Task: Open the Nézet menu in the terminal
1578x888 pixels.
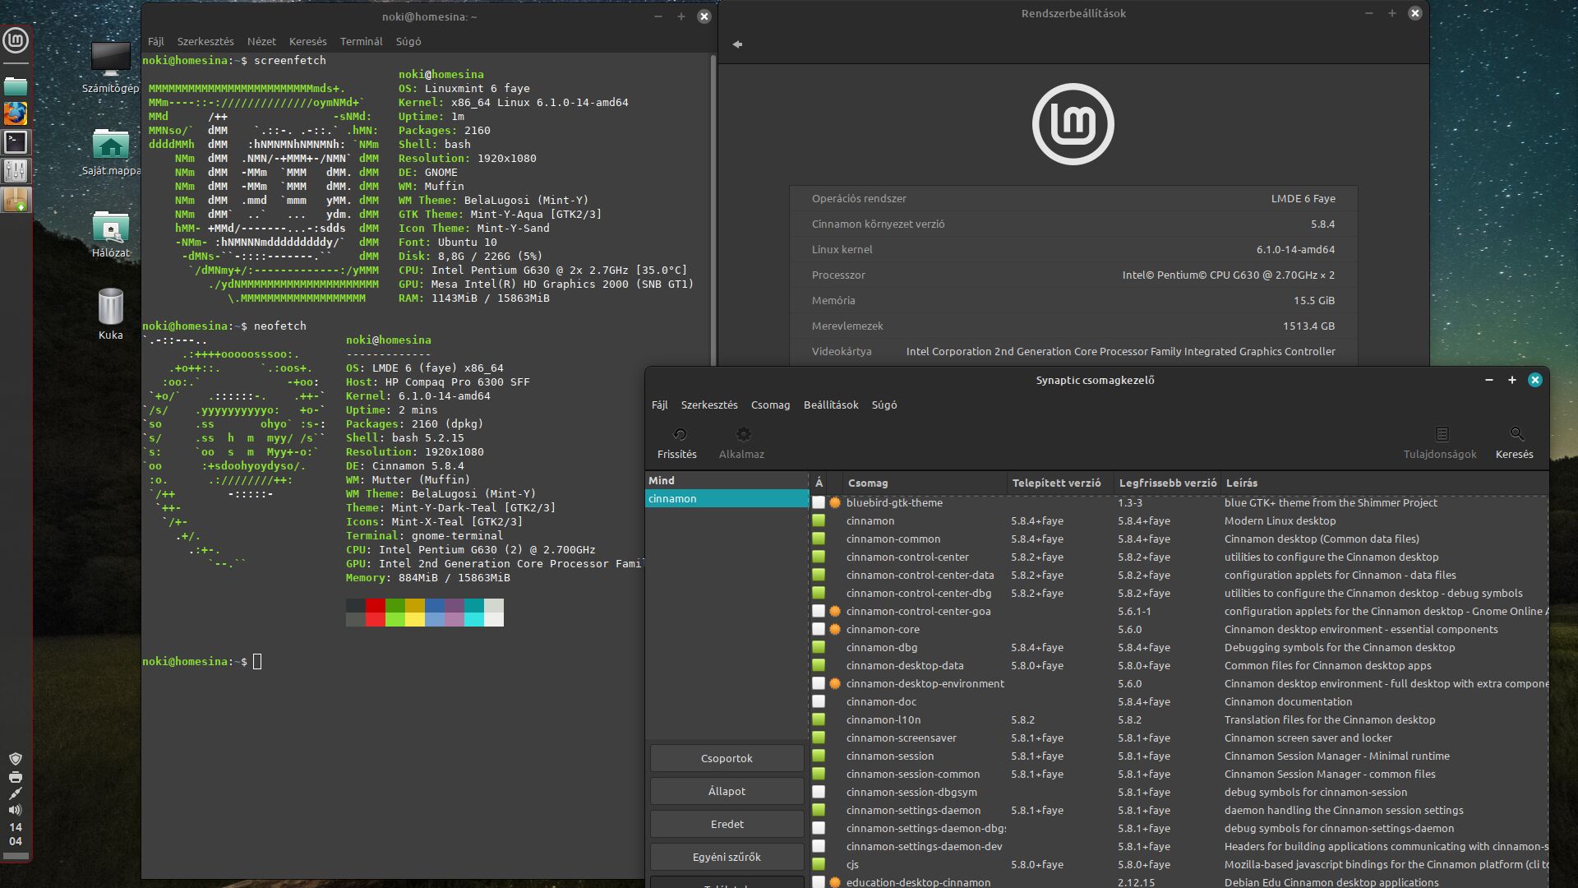Action: pos(261,41)
